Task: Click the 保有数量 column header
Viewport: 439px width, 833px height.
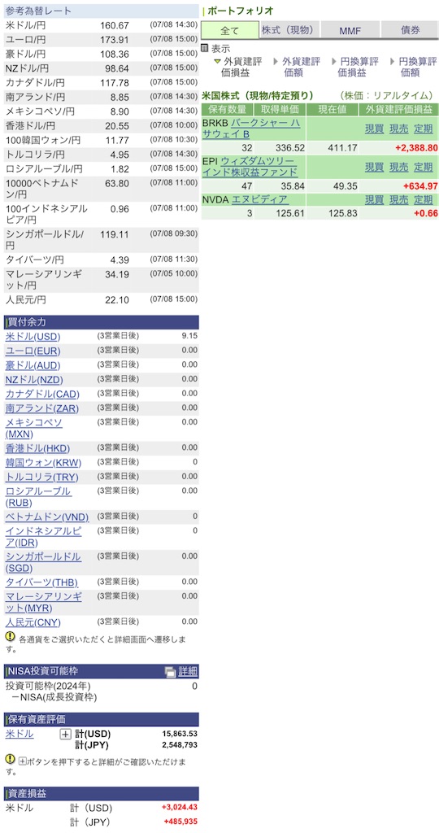Action: pyautogui.click(x=228, y=110)
